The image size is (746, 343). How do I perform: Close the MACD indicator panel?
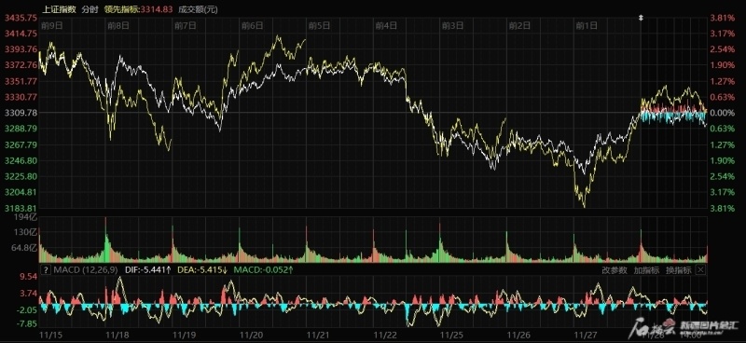point(700,270)
